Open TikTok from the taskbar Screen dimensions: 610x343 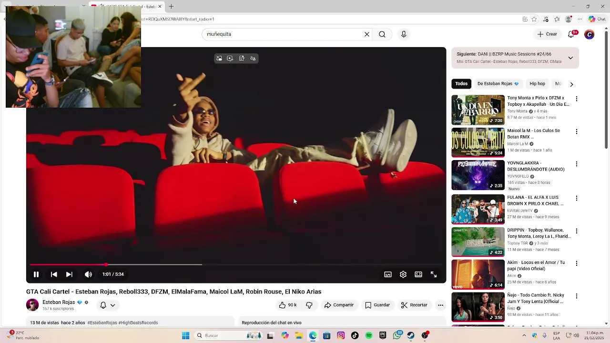tap(355, 336)
